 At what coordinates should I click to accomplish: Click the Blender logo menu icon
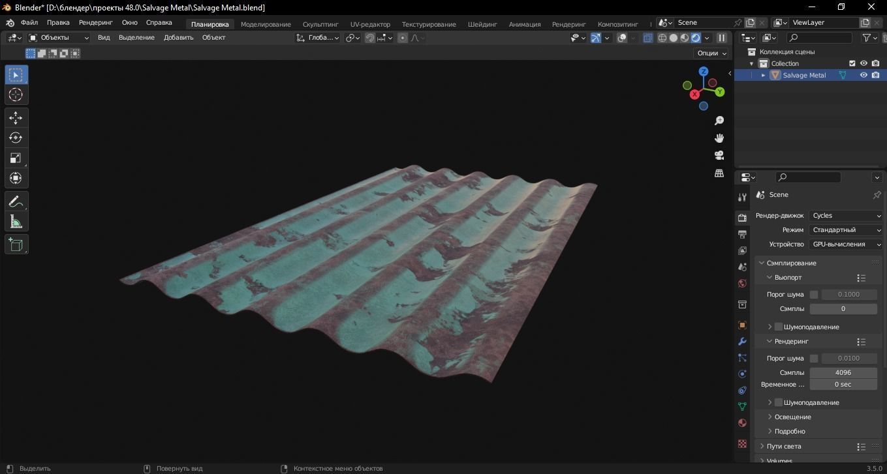(x=10, y=23)
